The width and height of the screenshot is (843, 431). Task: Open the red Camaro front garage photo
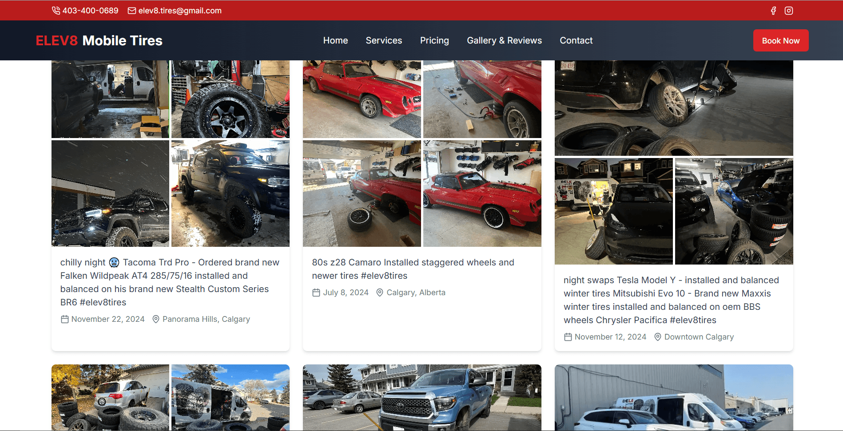click(362, 99)
